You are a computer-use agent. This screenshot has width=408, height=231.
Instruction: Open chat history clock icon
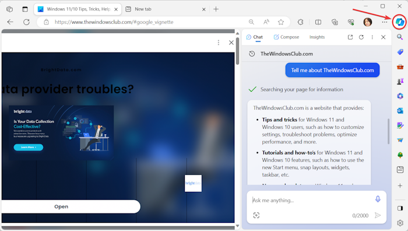[x=252, y=54]
